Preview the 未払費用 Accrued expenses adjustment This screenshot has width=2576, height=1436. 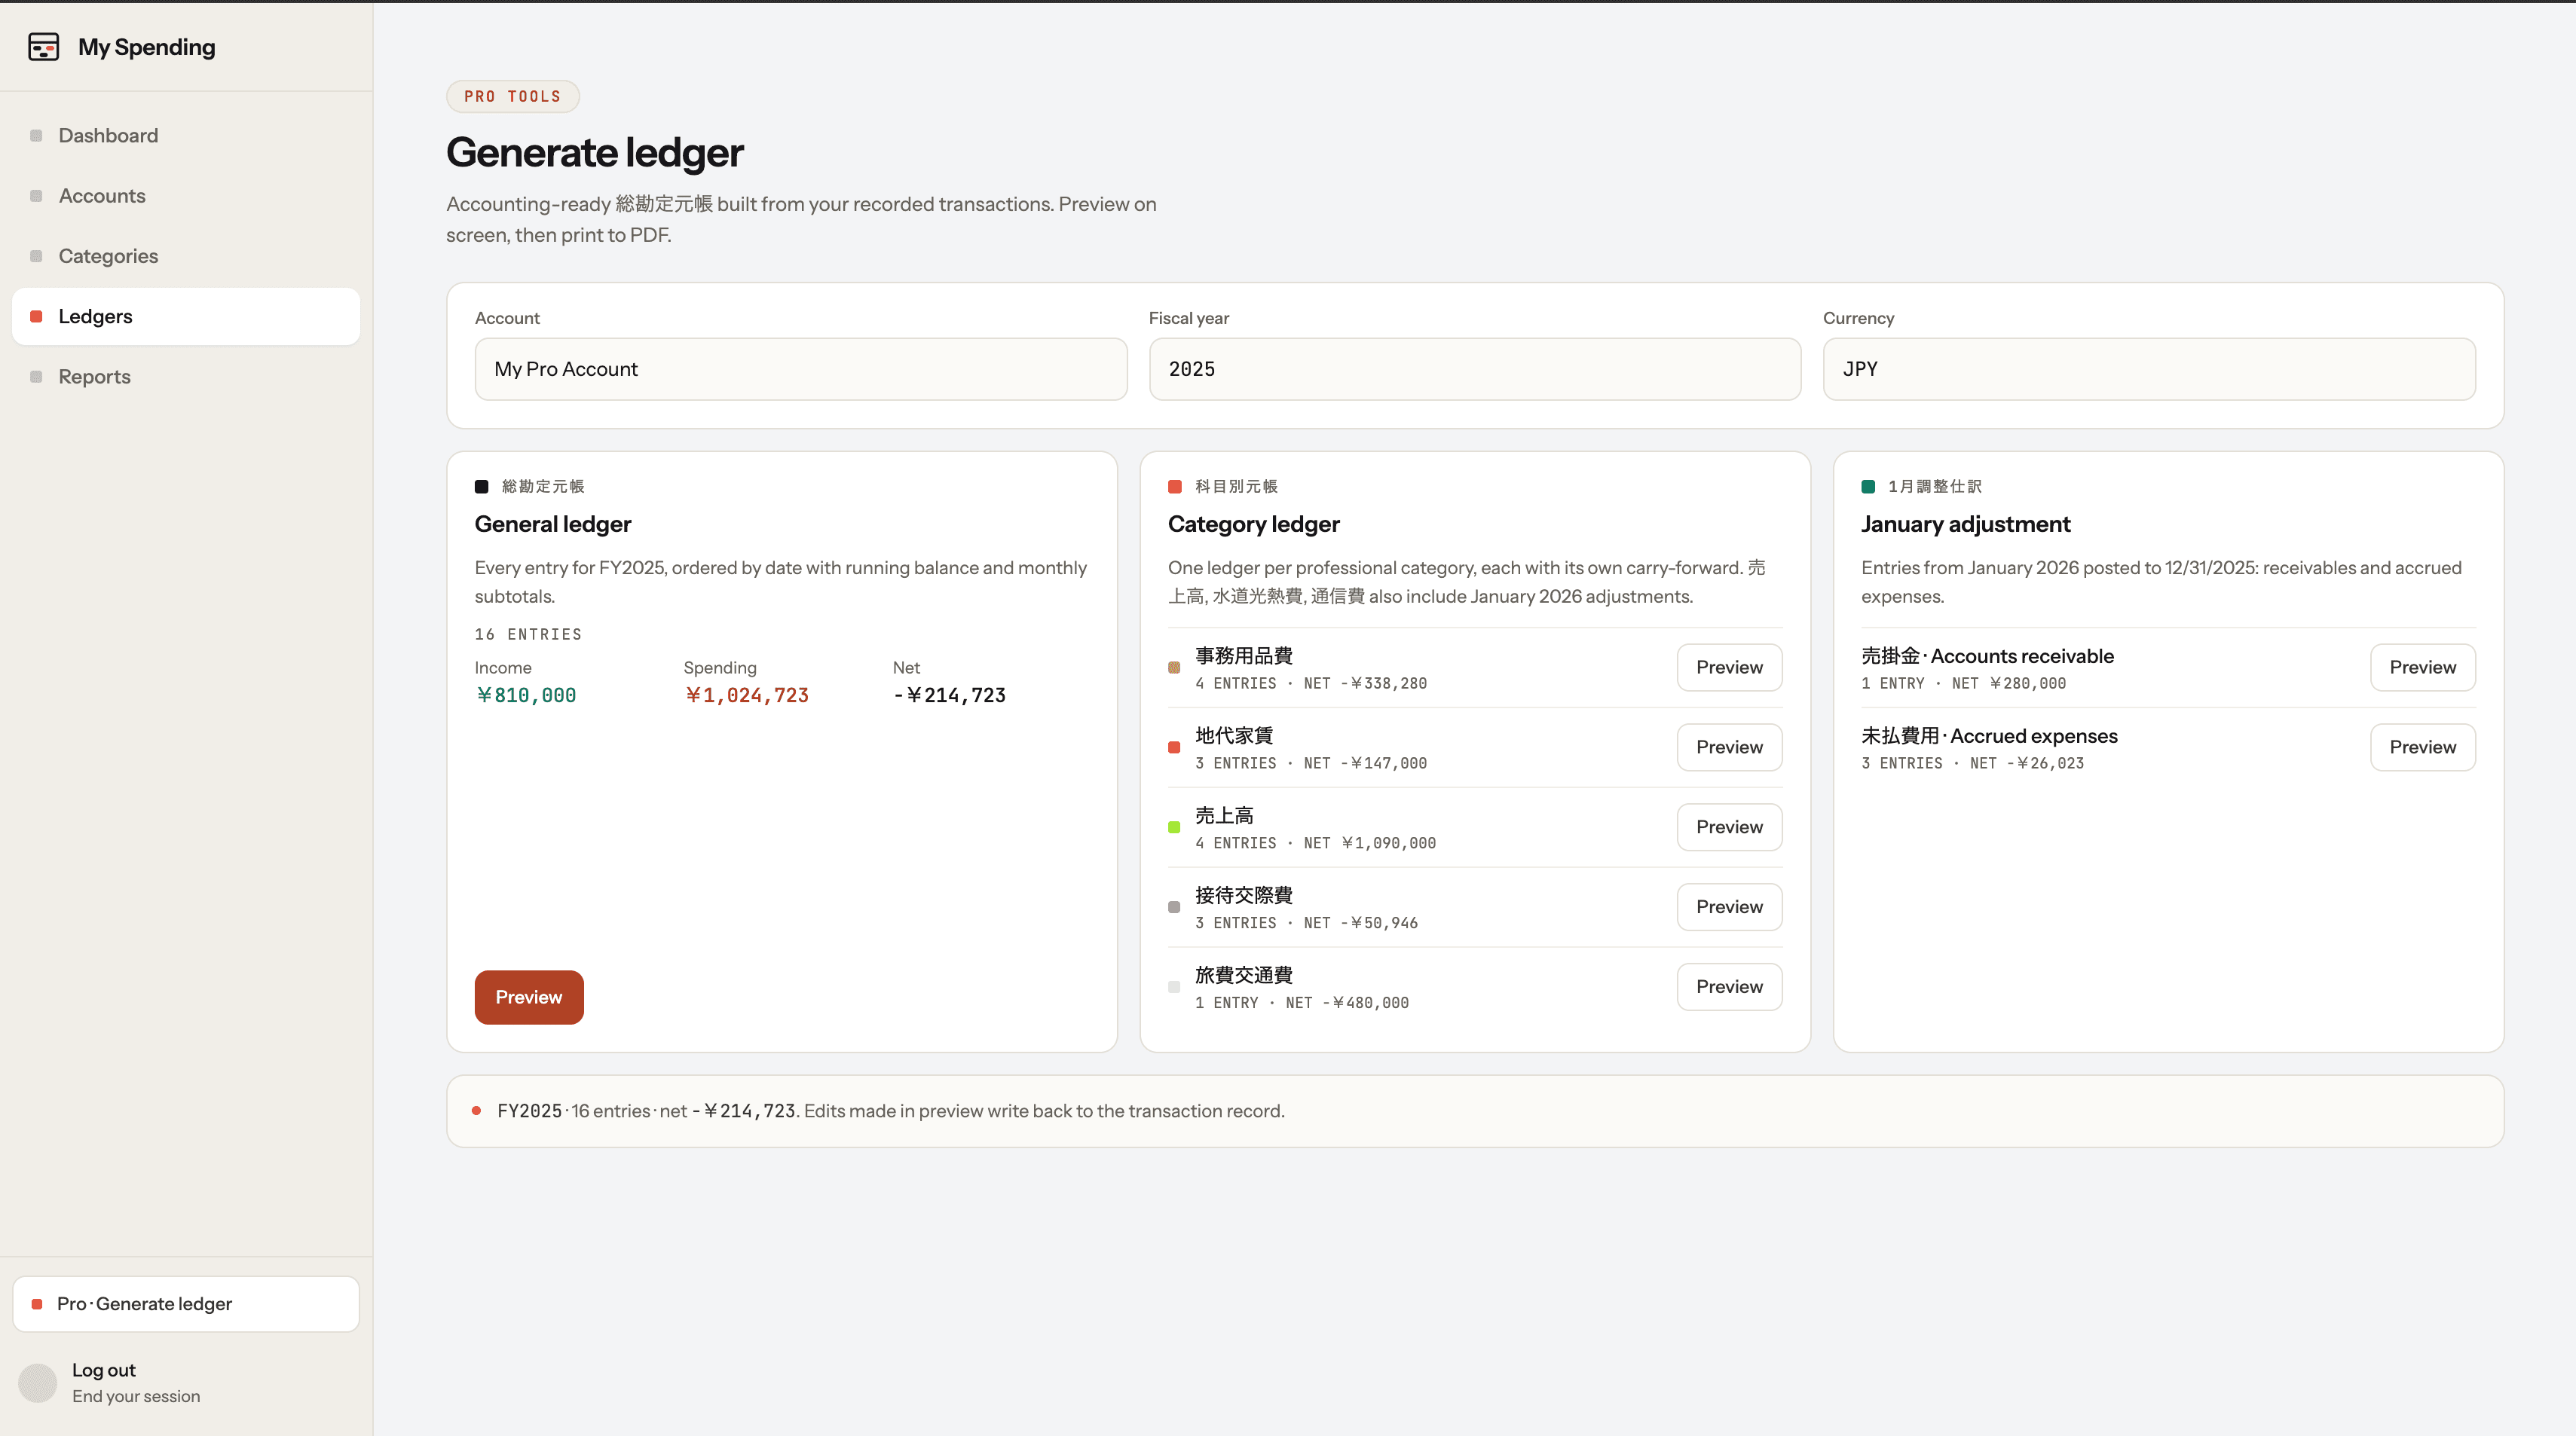pos(2422,747)
